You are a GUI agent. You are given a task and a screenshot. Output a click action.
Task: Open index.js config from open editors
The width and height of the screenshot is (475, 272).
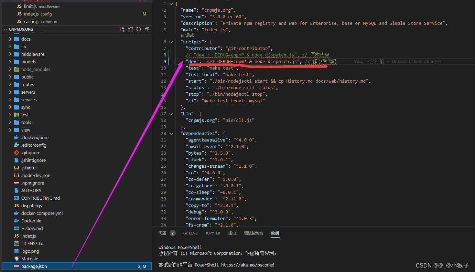(x=77, y=14)
